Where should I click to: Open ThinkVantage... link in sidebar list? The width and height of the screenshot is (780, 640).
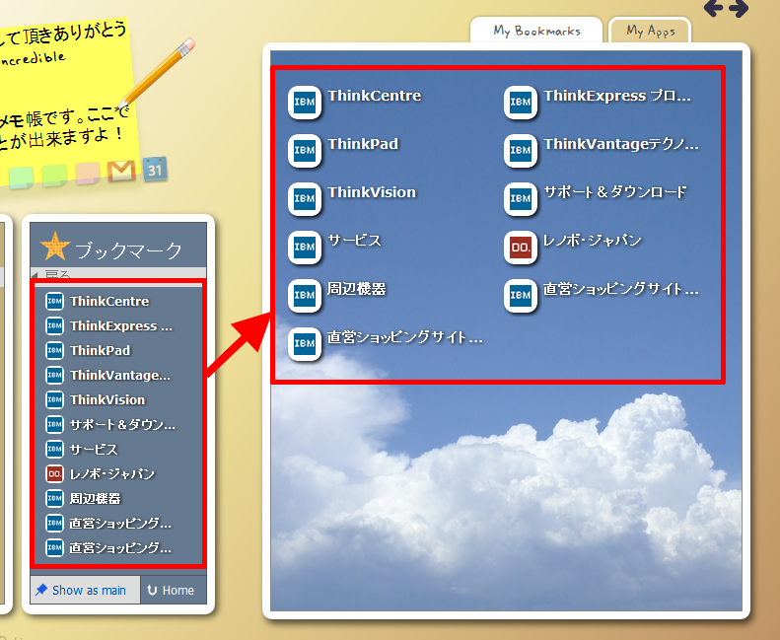[120, 376]
